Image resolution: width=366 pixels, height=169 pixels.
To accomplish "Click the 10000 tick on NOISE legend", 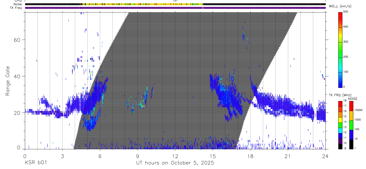I will tap(358, 110).
